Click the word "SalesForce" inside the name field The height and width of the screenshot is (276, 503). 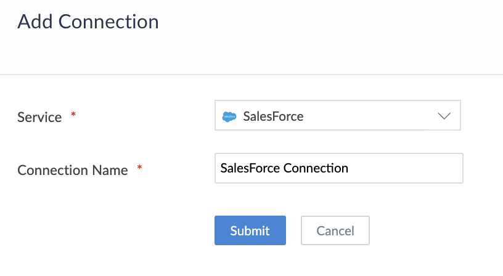250,168
